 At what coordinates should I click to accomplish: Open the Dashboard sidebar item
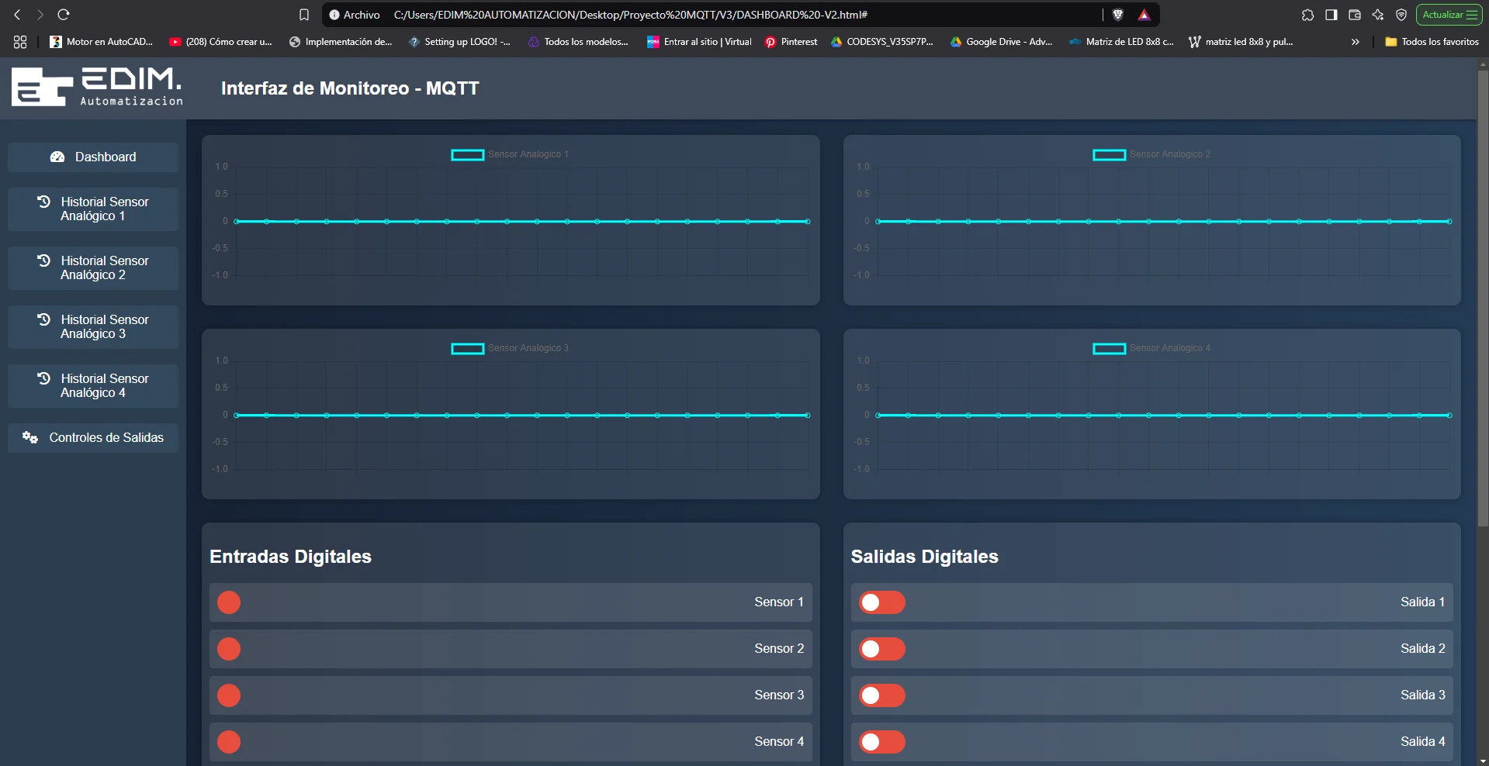pyautogui.click(x=93, y=157)
